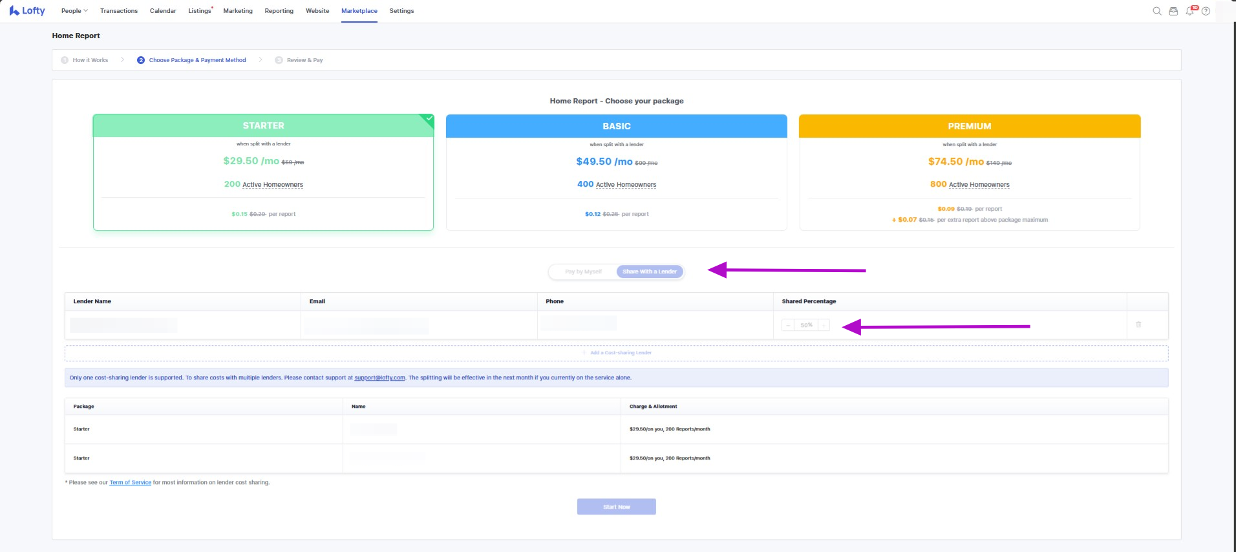Select the Basic package card
The height and width of the screenshot is (552, 1236).
(616, 172)
